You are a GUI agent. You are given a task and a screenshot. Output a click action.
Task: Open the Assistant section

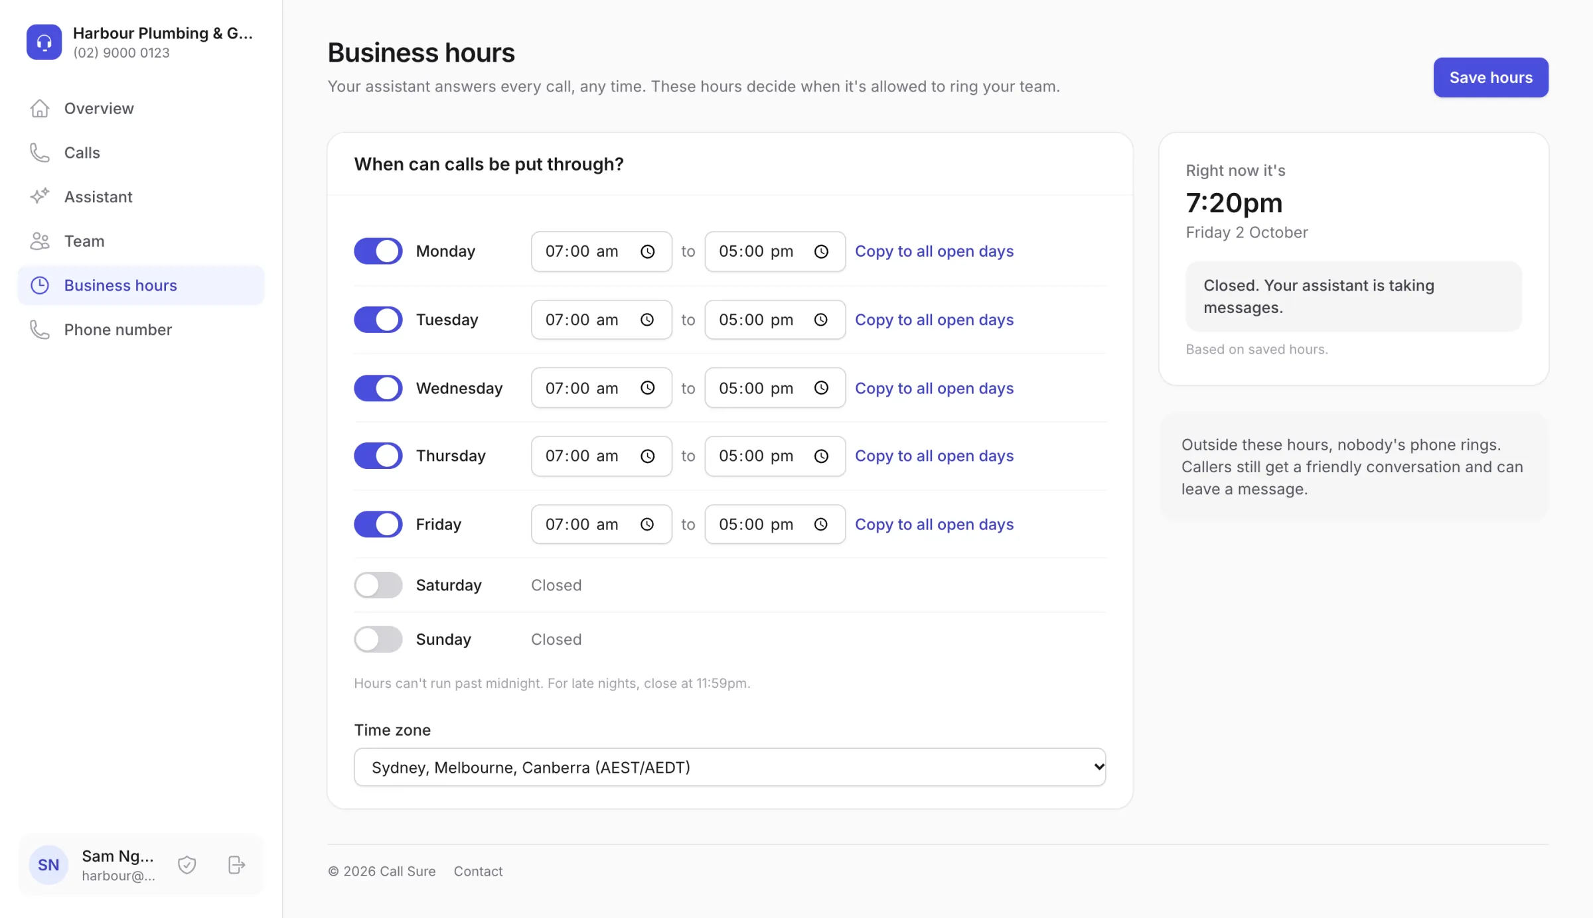pyautogui.click(x=141, y=197)
